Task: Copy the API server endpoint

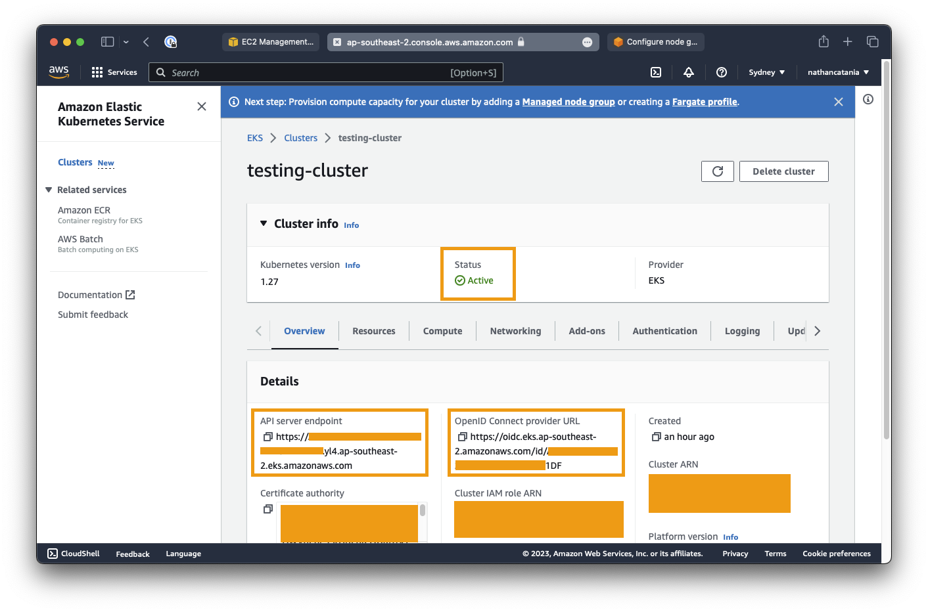Action: coord(267,437)
